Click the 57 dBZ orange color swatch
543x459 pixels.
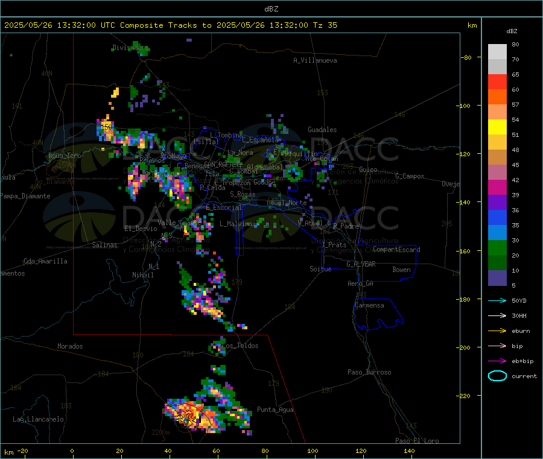coord(497,97)
